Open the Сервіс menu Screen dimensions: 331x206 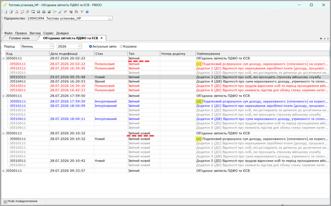pos(48,33)
